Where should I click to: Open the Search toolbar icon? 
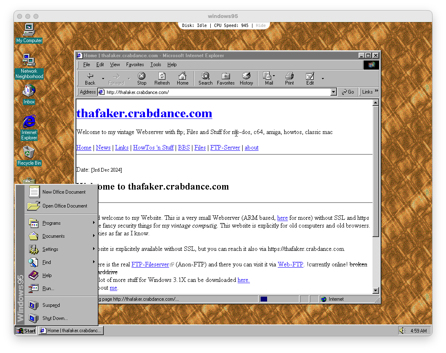coord(205,76)
